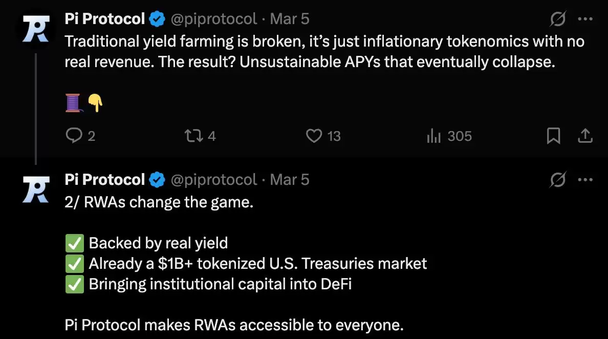This screenshot has height=339, width=608.
Task: Open Mar 5 timestamp of second tweet
Action: (290, 180)
